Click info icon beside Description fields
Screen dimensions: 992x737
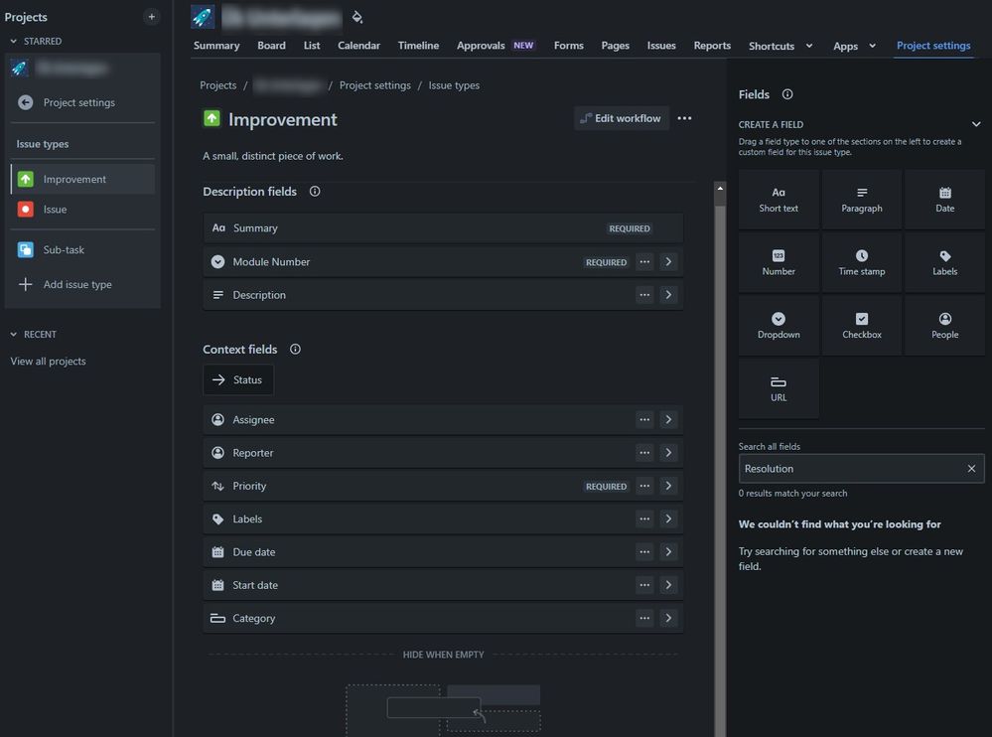pos(315,191)
